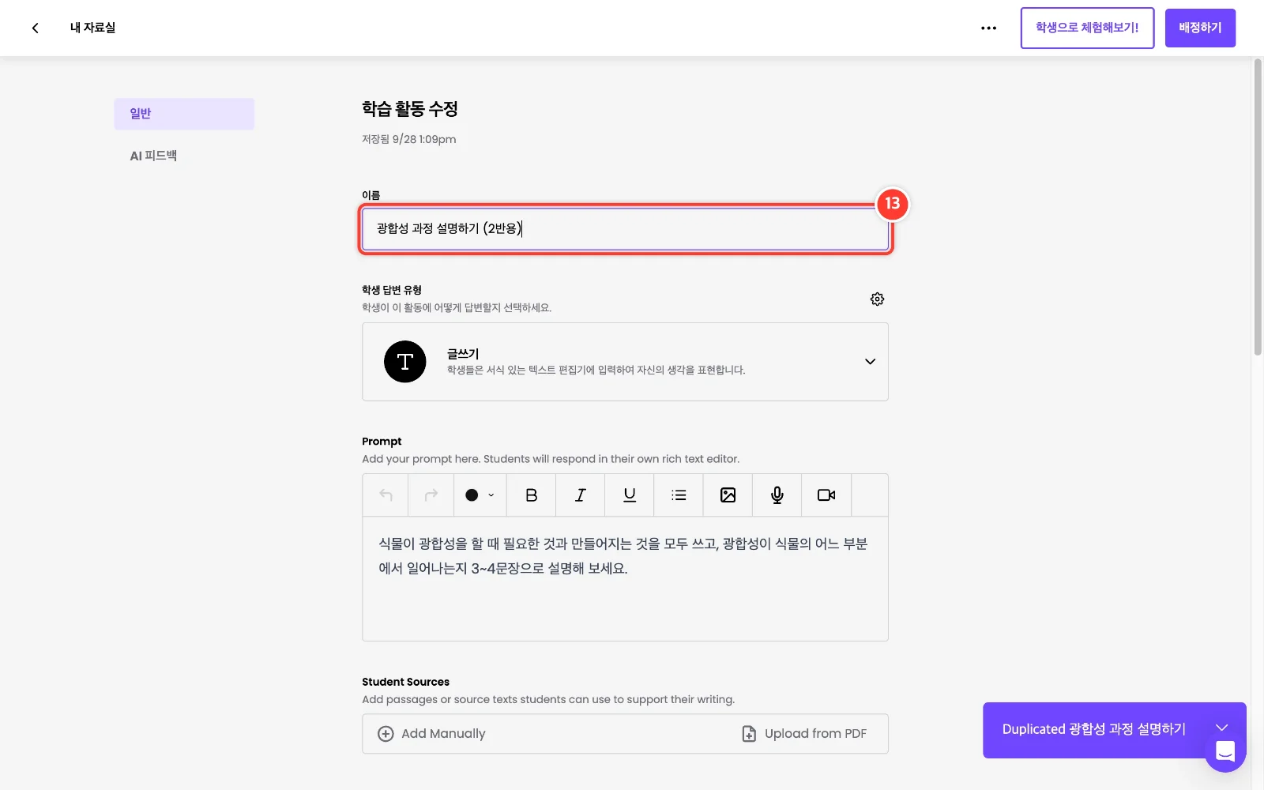This screenshot has width=1264, height=790.
Task: Record audio with the microphone icon
Action: [x=777, y=495]
